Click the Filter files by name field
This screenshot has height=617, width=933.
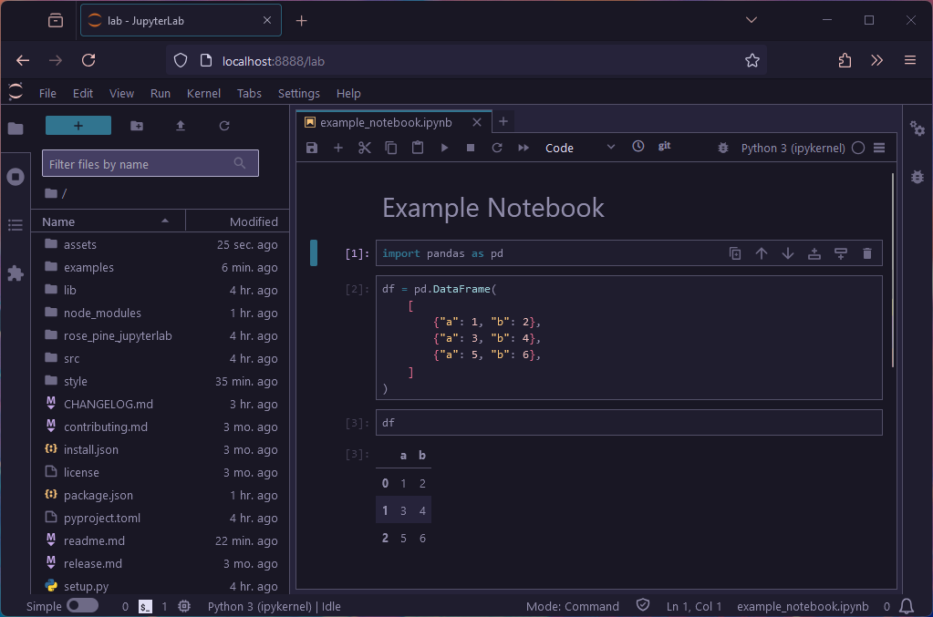point(150,163)
